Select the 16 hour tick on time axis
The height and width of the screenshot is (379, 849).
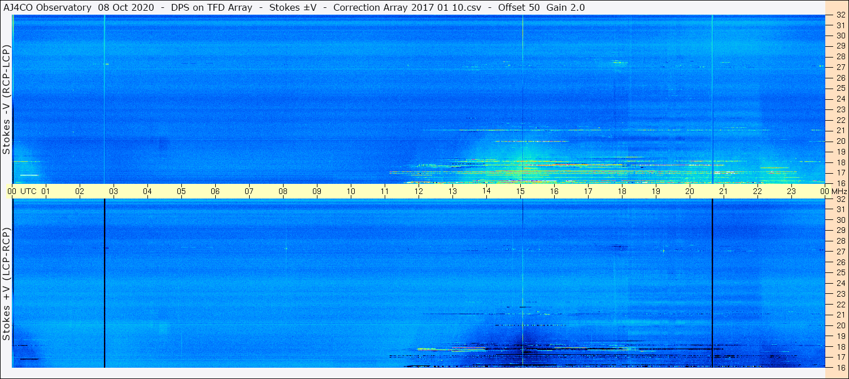click(554, 191)
